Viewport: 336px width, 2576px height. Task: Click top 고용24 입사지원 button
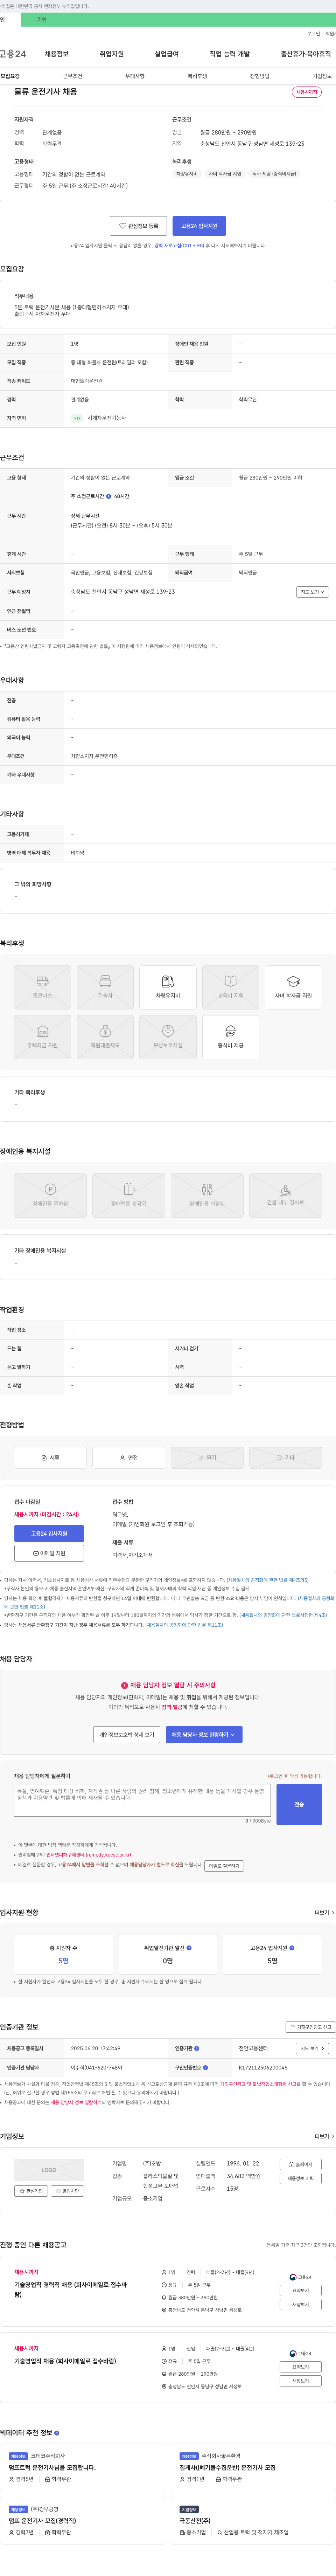click(199, 226)
